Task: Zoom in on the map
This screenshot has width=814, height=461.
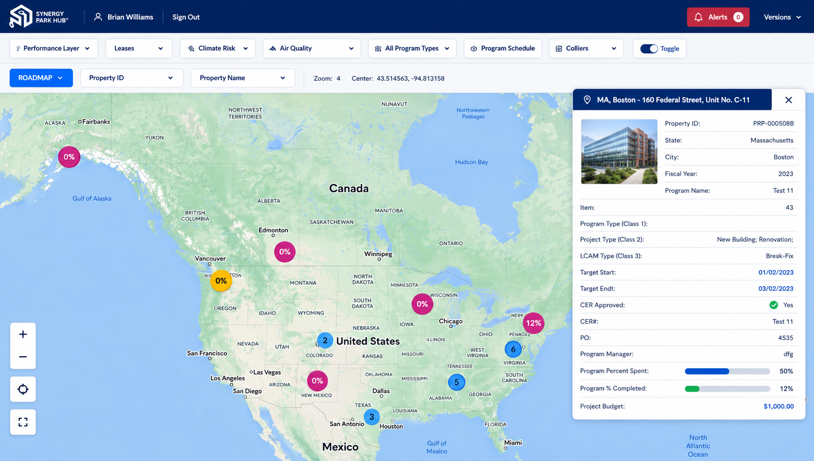Action: pyautogui.click(x=23, y=335)
